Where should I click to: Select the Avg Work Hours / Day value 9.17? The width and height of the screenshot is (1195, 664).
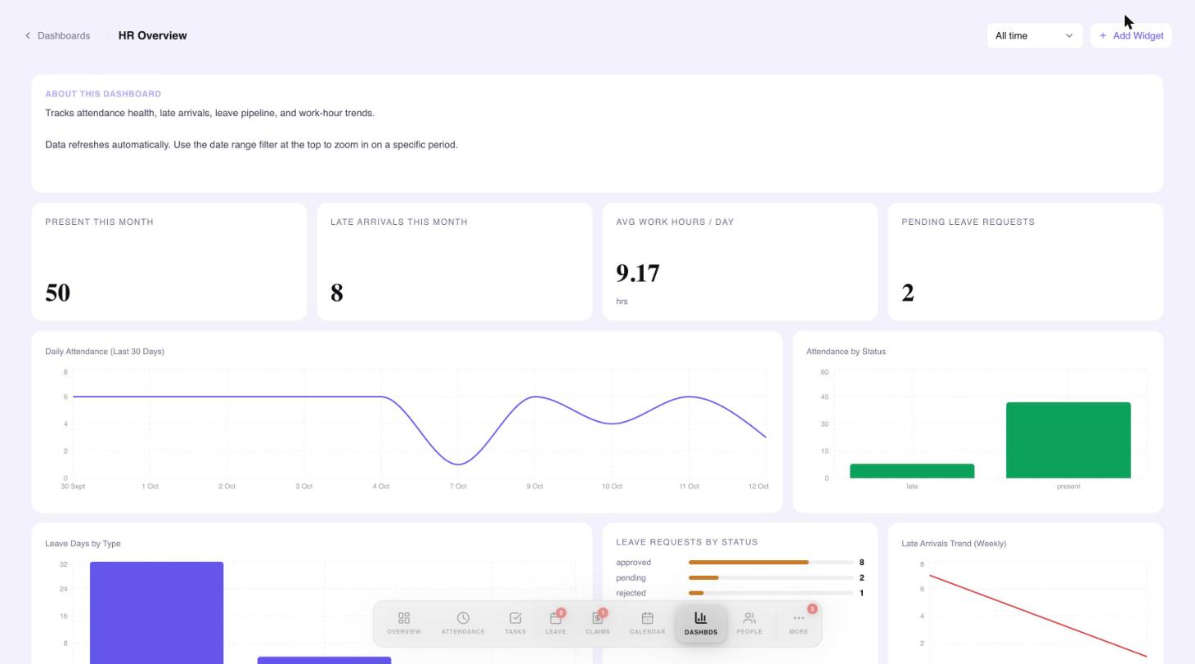[637, 273]
